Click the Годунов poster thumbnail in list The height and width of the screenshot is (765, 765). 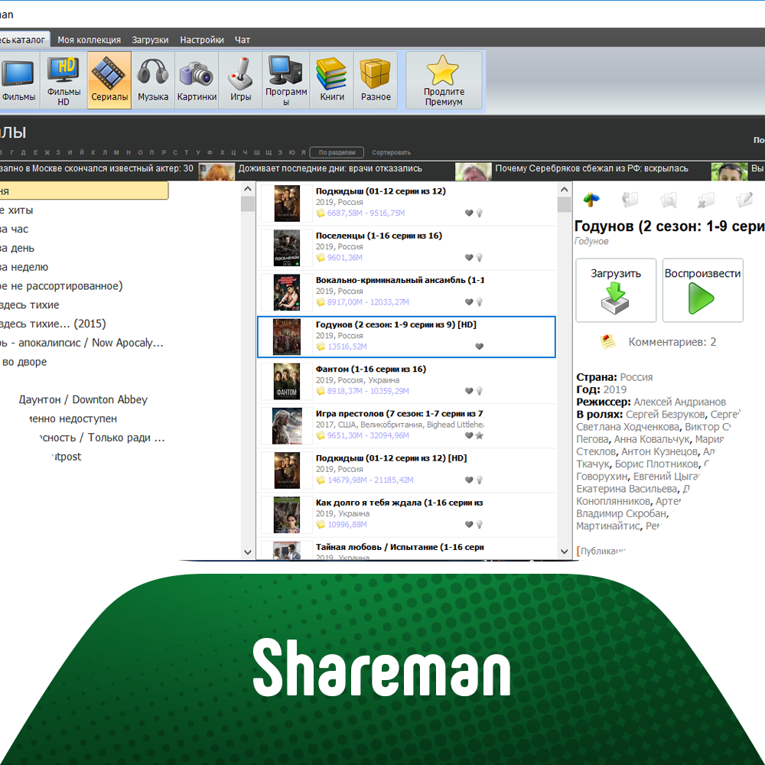(x=286, y=337)
